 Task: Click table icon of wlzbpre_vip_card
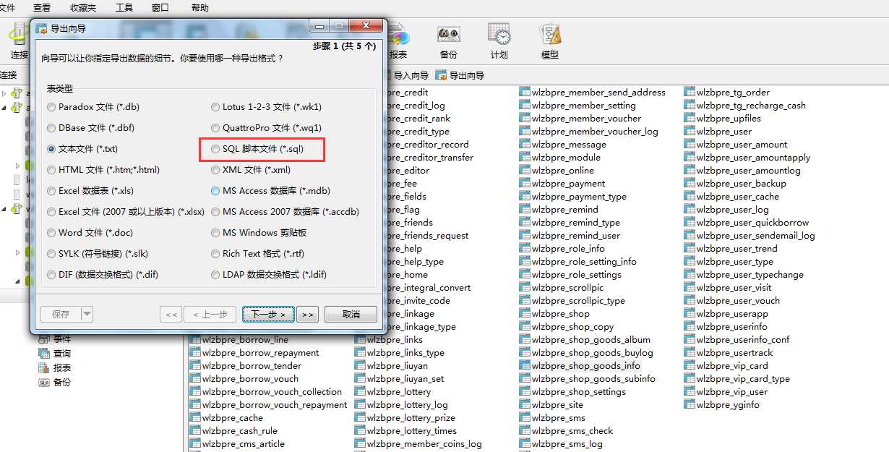click(690, 365)
